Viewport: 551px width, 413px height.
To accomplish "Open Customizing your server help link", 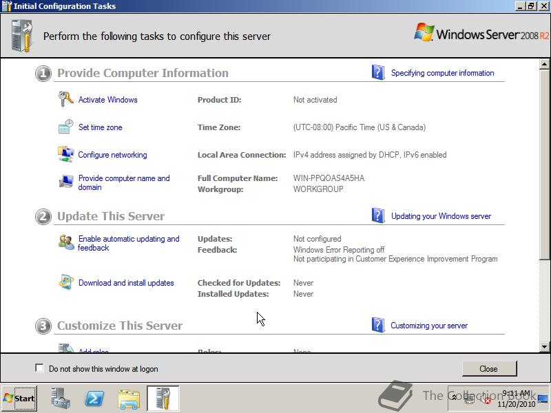I will (429, 326).
